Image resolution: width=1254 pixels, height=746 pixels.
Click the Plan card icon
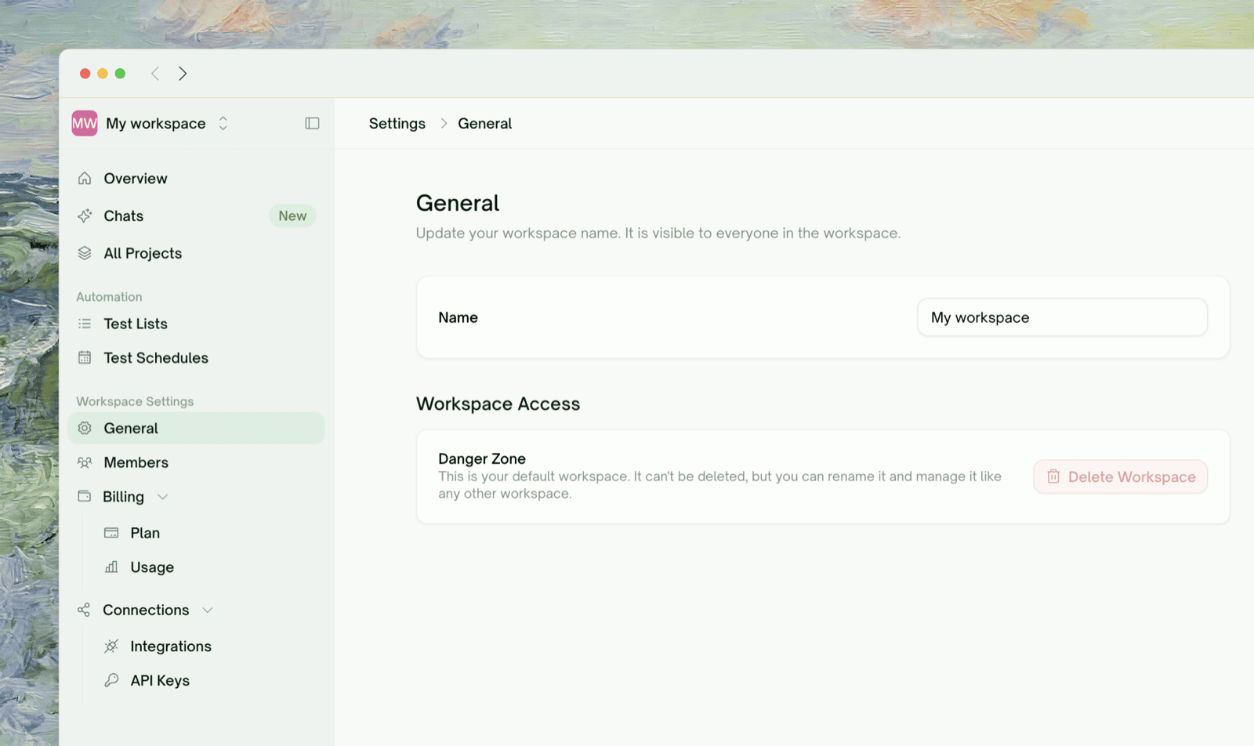[111, 533]
